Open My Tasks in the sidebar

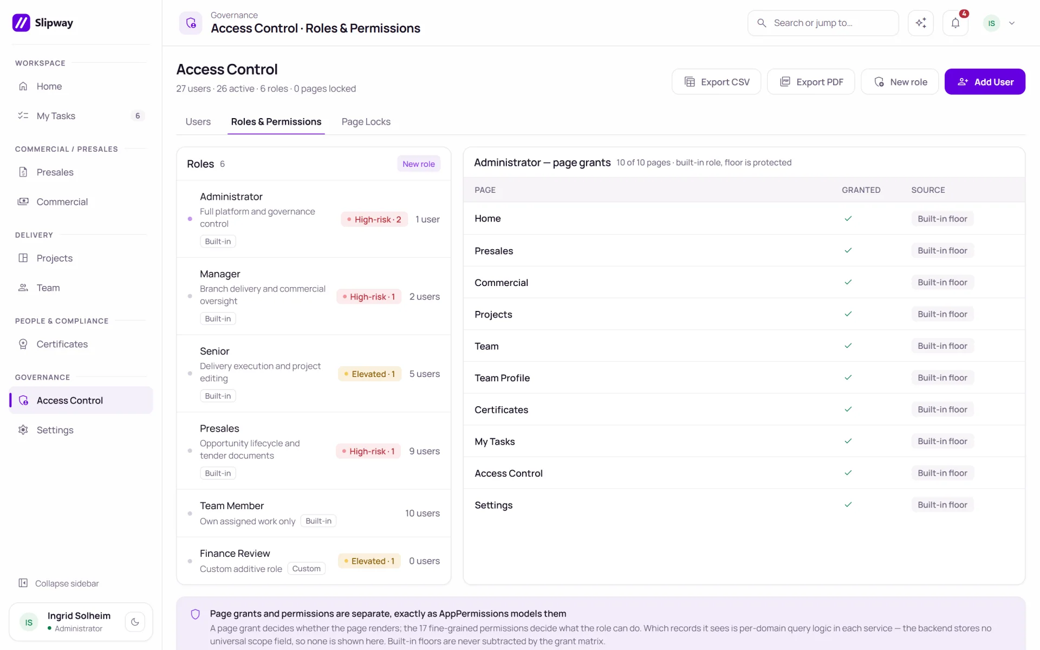[x=81, y=115]
